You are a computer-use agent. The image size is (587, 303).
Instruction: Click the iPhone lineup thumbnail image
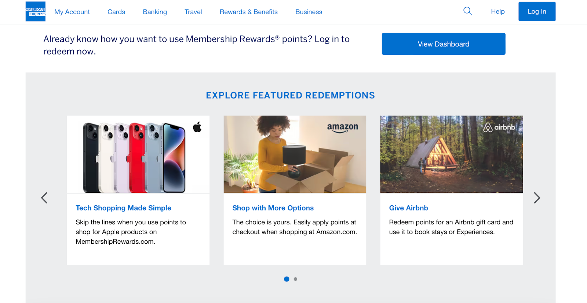click(134, 157)
